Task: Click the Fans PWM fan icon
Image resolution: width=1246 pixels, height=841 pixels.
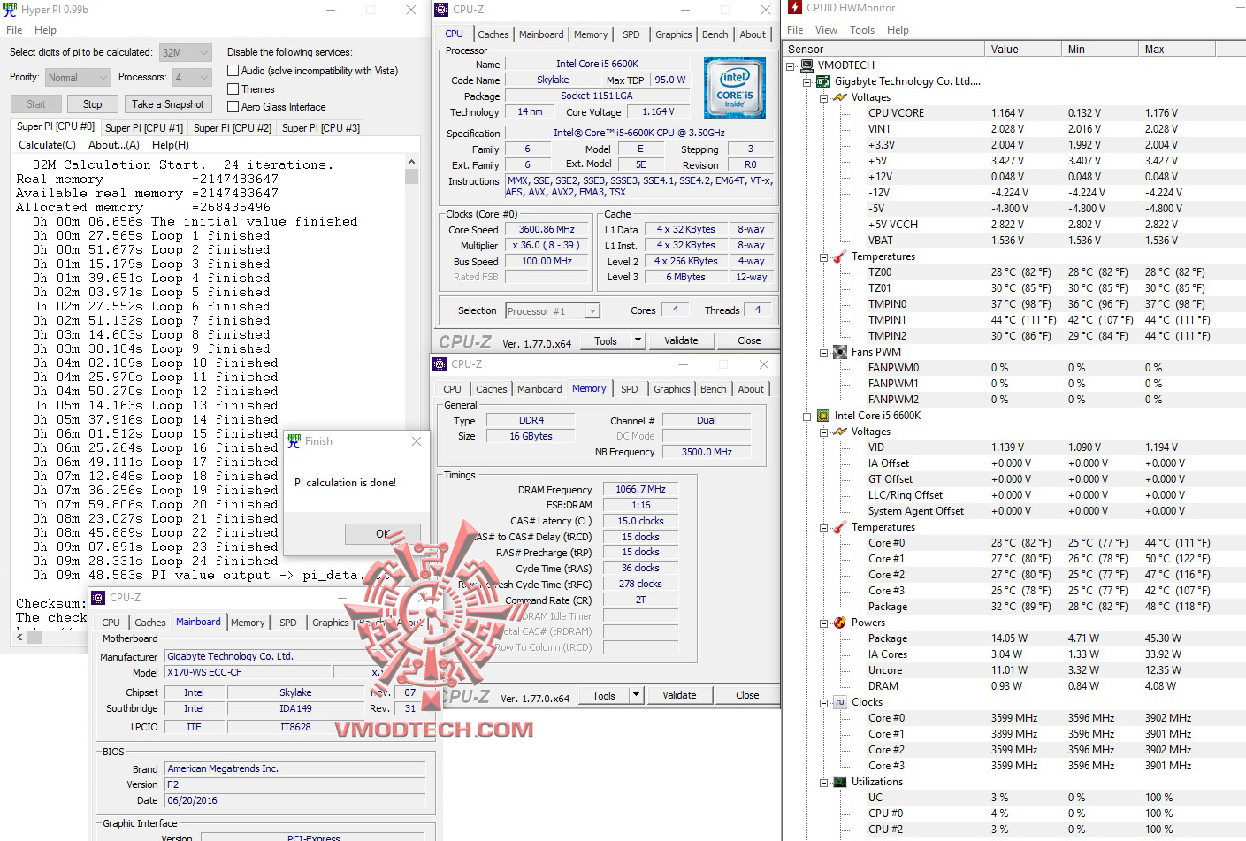Action: pos(841,351)
